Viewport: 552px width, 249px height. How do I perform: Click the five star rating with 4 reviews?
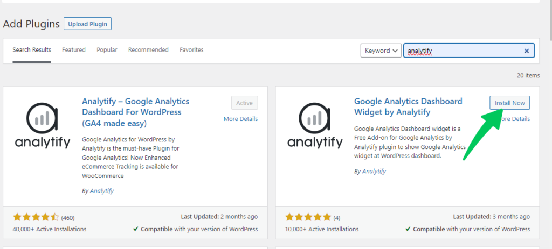pyautogui.click(x=308, y=217)
